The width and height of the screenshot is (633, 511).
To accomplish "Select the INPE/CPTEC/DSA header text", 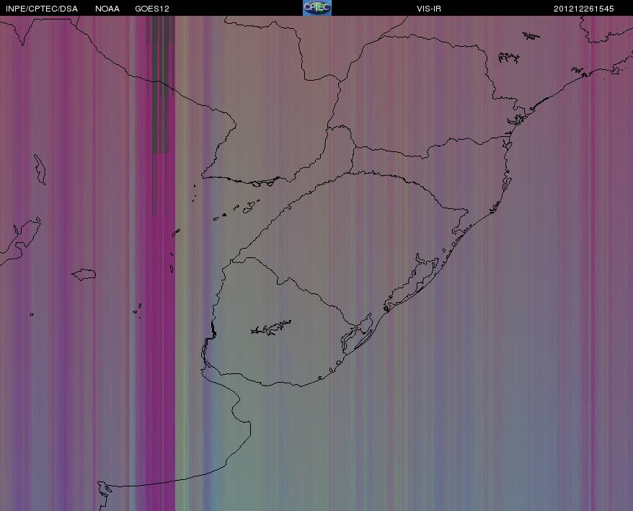I will [42, 9].
